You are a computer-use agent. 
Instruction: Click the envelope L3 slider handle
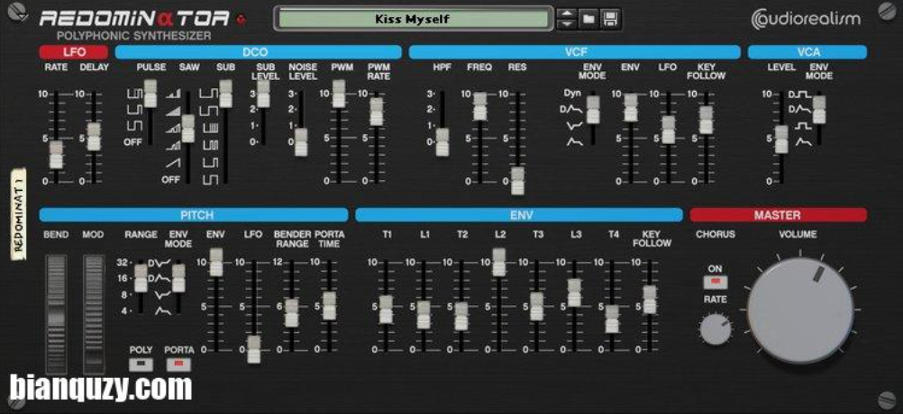pyautogui.click(x=574, y=292)
